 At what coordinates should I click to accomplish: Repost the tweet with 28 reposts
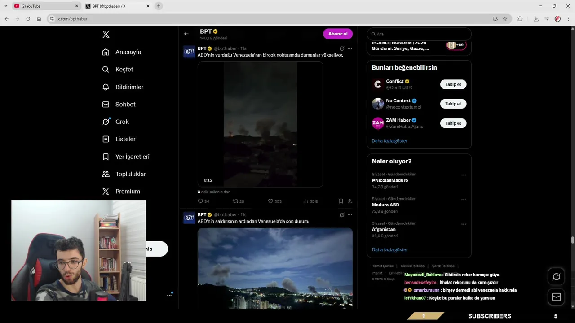[239, 201]
